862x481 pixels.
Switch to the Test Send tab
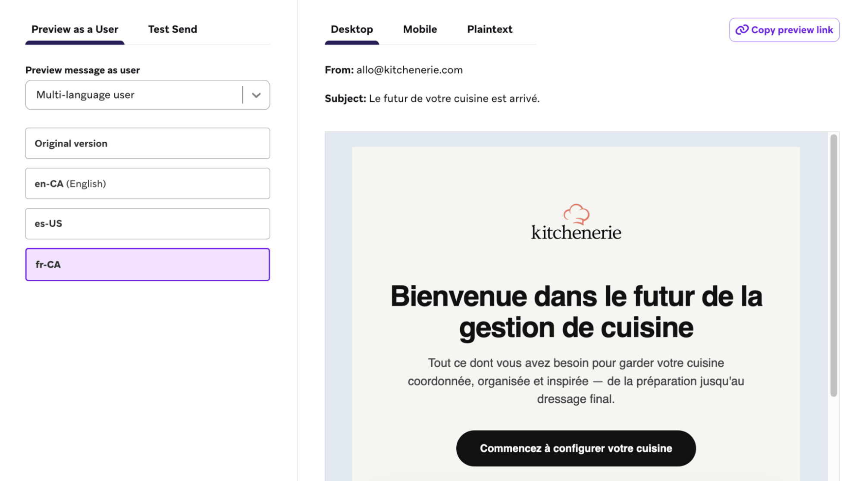click(x=172, y=29)
